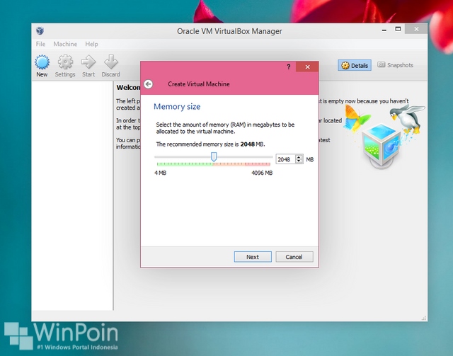The image size is (453, 356).
Task: Click the dialog help question mark
Action: 288,67
